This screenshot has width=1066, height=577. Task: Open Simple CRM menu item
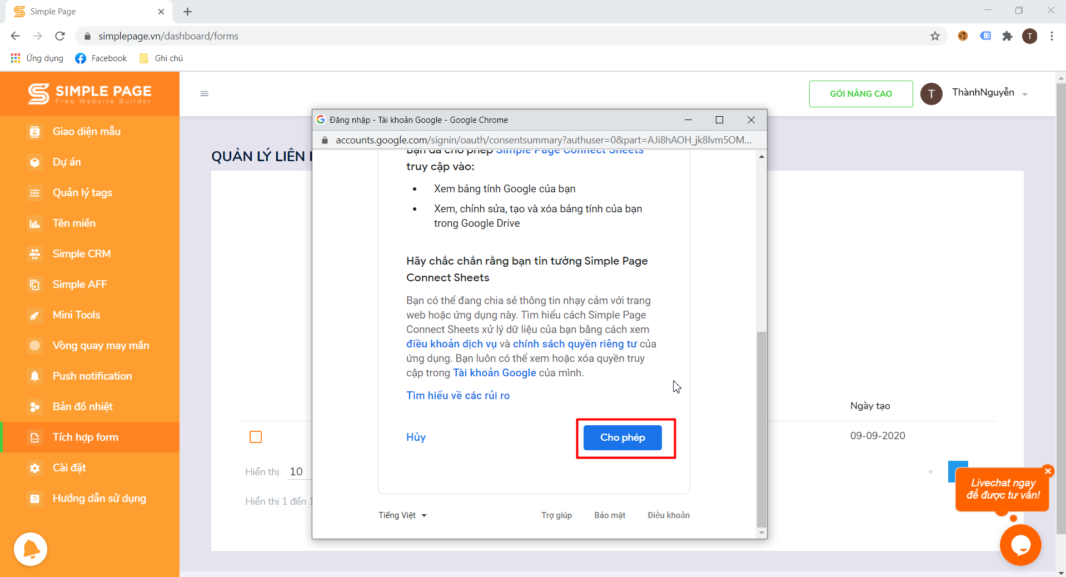[x=82, y=254]
